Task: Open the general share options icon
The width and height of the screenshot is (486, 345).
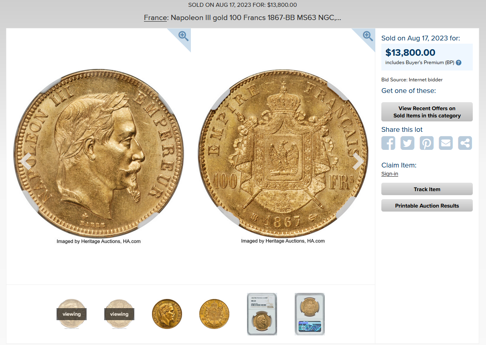Action: (465, 143)
